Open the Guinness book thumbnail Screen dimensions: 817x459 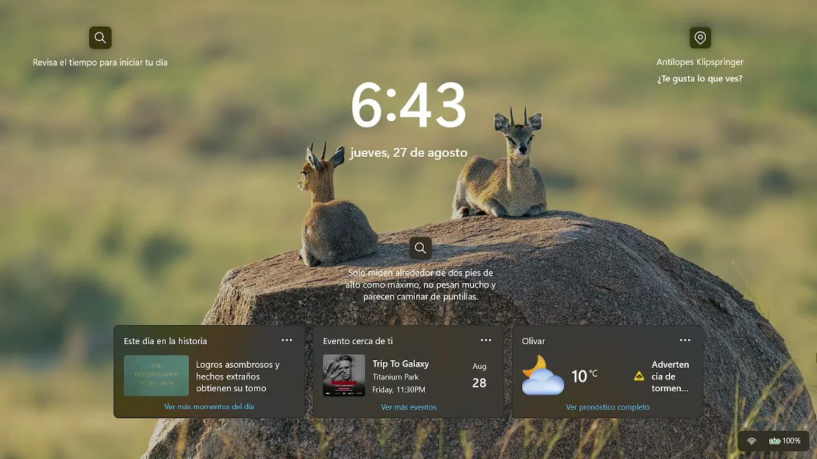pos(156,375)
